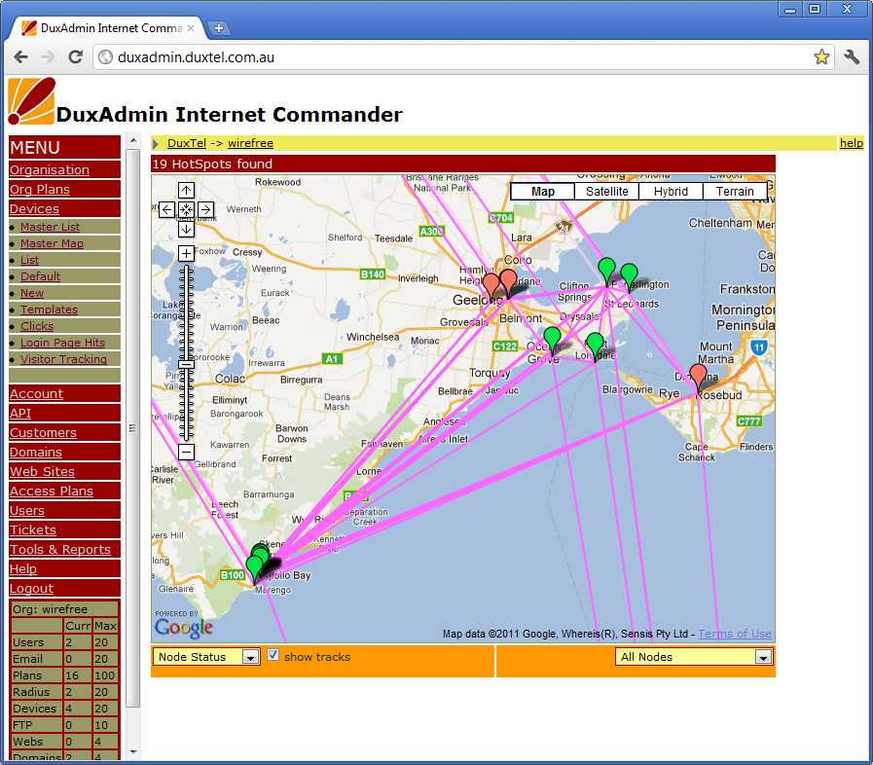
Task: Expand the breadcrumb triangle beside DuxTel
Action: pos(156,144)
